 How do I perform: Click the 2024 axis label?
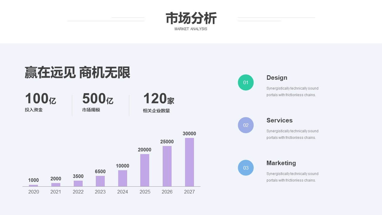tap(123, 192)
